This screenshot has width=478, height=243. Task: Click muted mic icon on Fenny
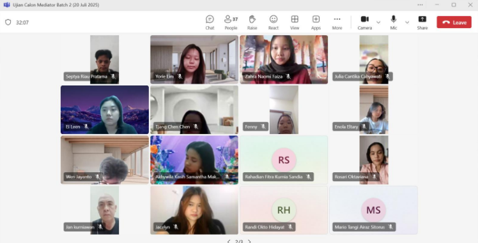pos(263,126)
